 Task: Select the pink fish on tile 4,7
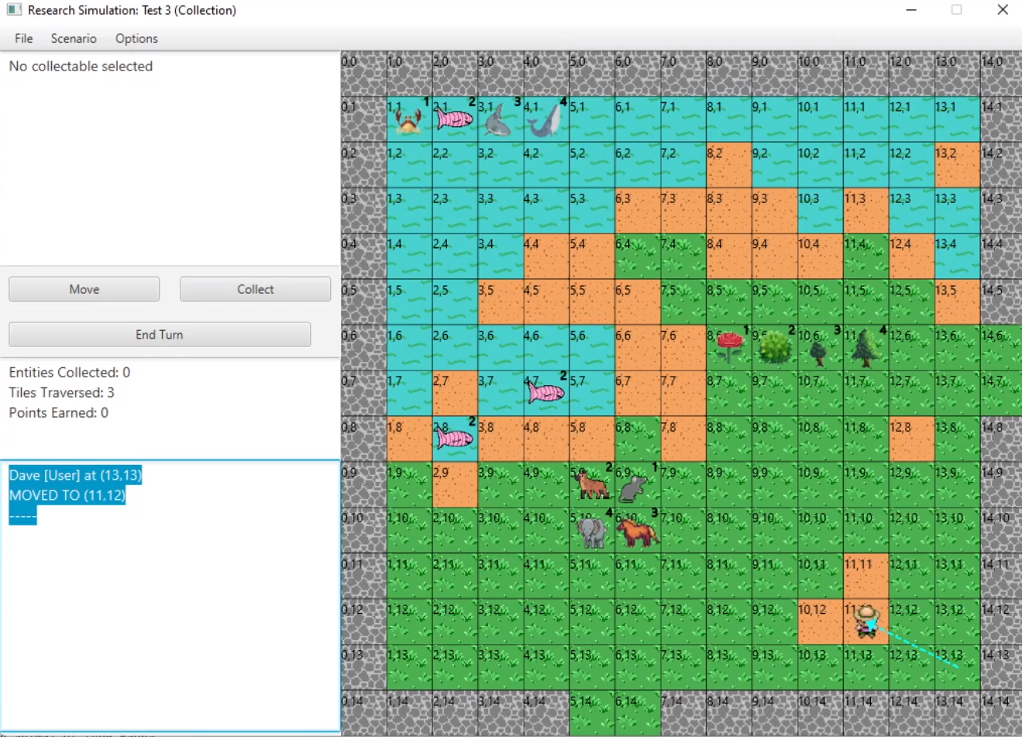[x=545, y=393]
